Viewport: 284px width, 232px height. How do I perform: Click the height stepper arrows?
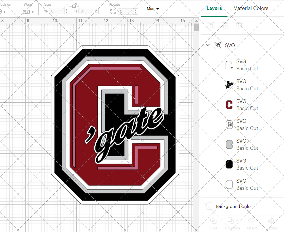click(96, 11)
